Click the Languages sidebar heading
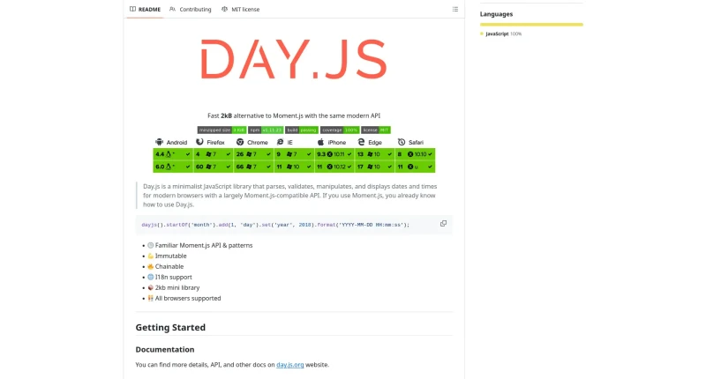706x379 pixels. click(x=496, y=14)
